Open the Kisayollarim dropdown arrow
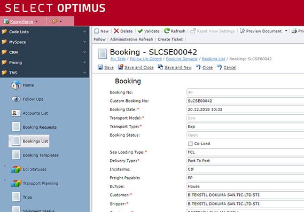 [x=36, y=21]
